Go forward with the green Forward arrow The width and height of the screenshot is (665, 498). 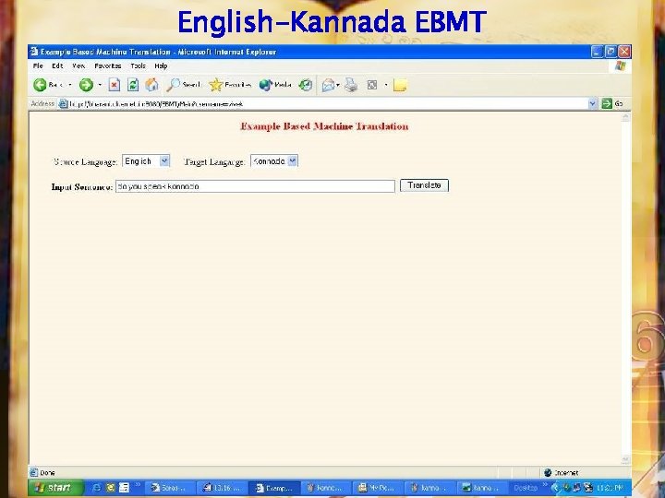86,85
